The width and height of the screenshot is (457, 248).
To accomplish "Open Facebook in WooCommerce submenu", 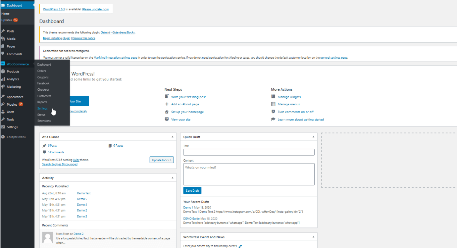I will tap(43, 83).
